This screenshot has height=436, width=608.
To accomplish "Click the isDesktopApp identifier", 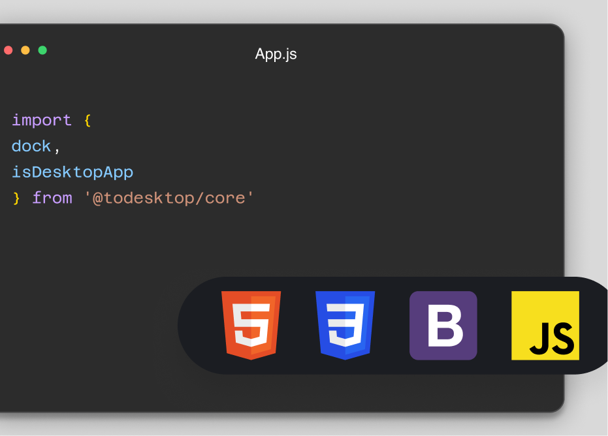I will point(72,172).
